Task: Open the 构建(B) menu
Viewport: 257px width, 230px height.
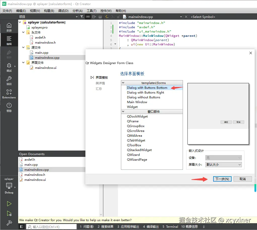Action: pos(49,11)
